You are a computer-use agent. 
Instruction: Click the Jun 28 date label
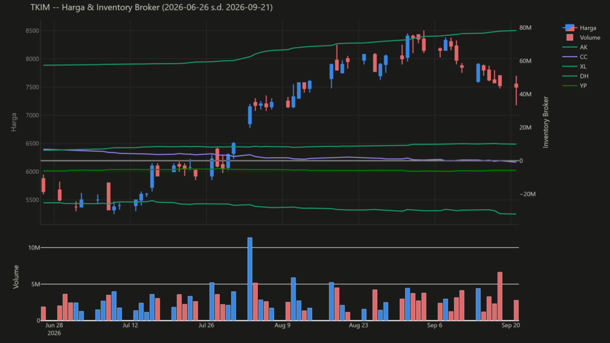54,326
